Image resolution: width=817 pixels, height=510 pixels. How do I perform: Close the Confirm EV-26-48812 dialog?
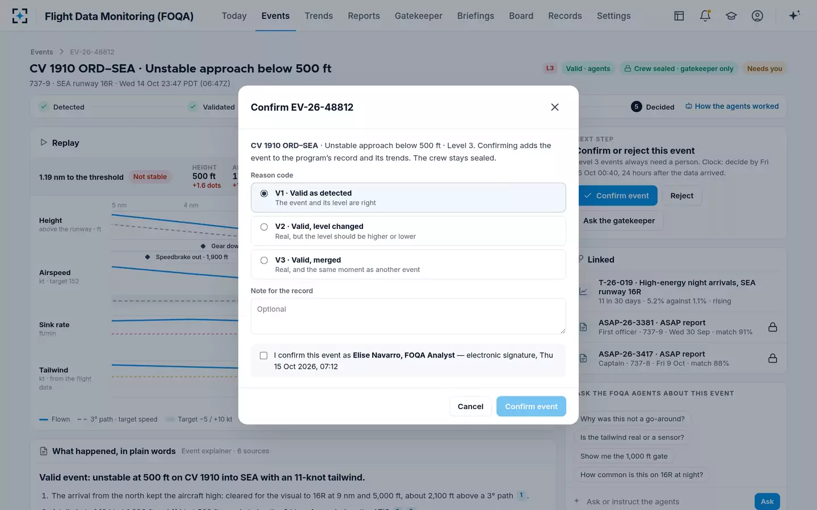coord(555,107)
